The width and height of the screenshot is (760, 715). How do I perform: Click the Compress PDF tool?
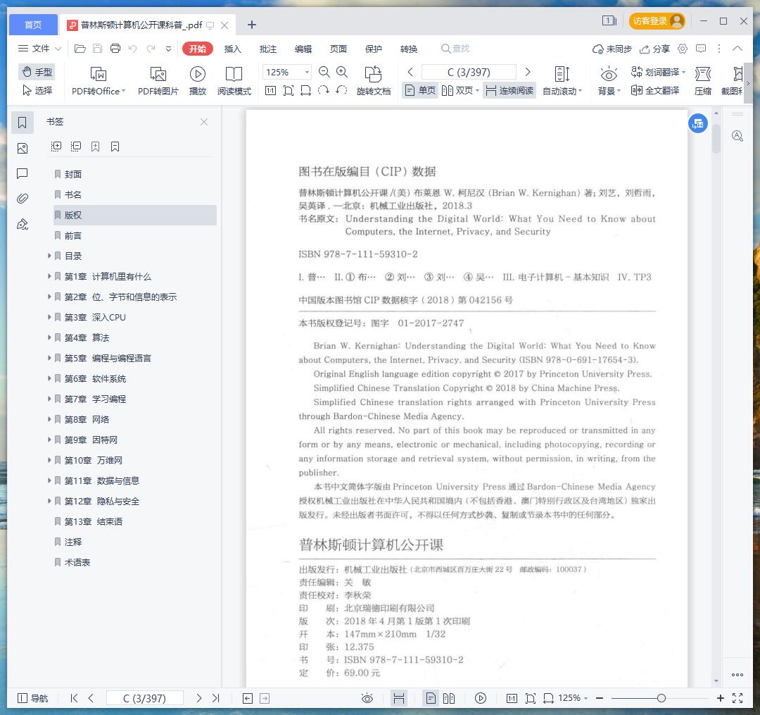click(703, 80)
